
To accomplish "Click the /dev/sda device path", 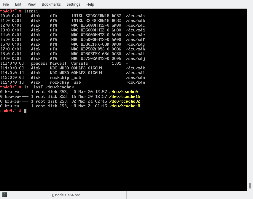I will (135, 16).
